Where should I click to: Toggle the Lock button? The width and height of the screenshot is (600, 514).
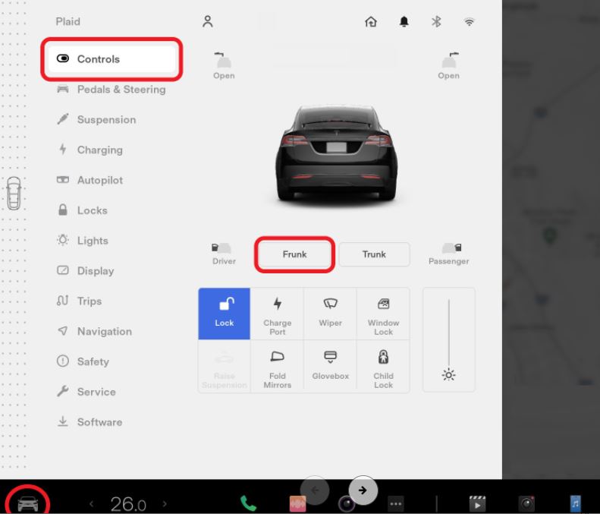click(225, 313)
